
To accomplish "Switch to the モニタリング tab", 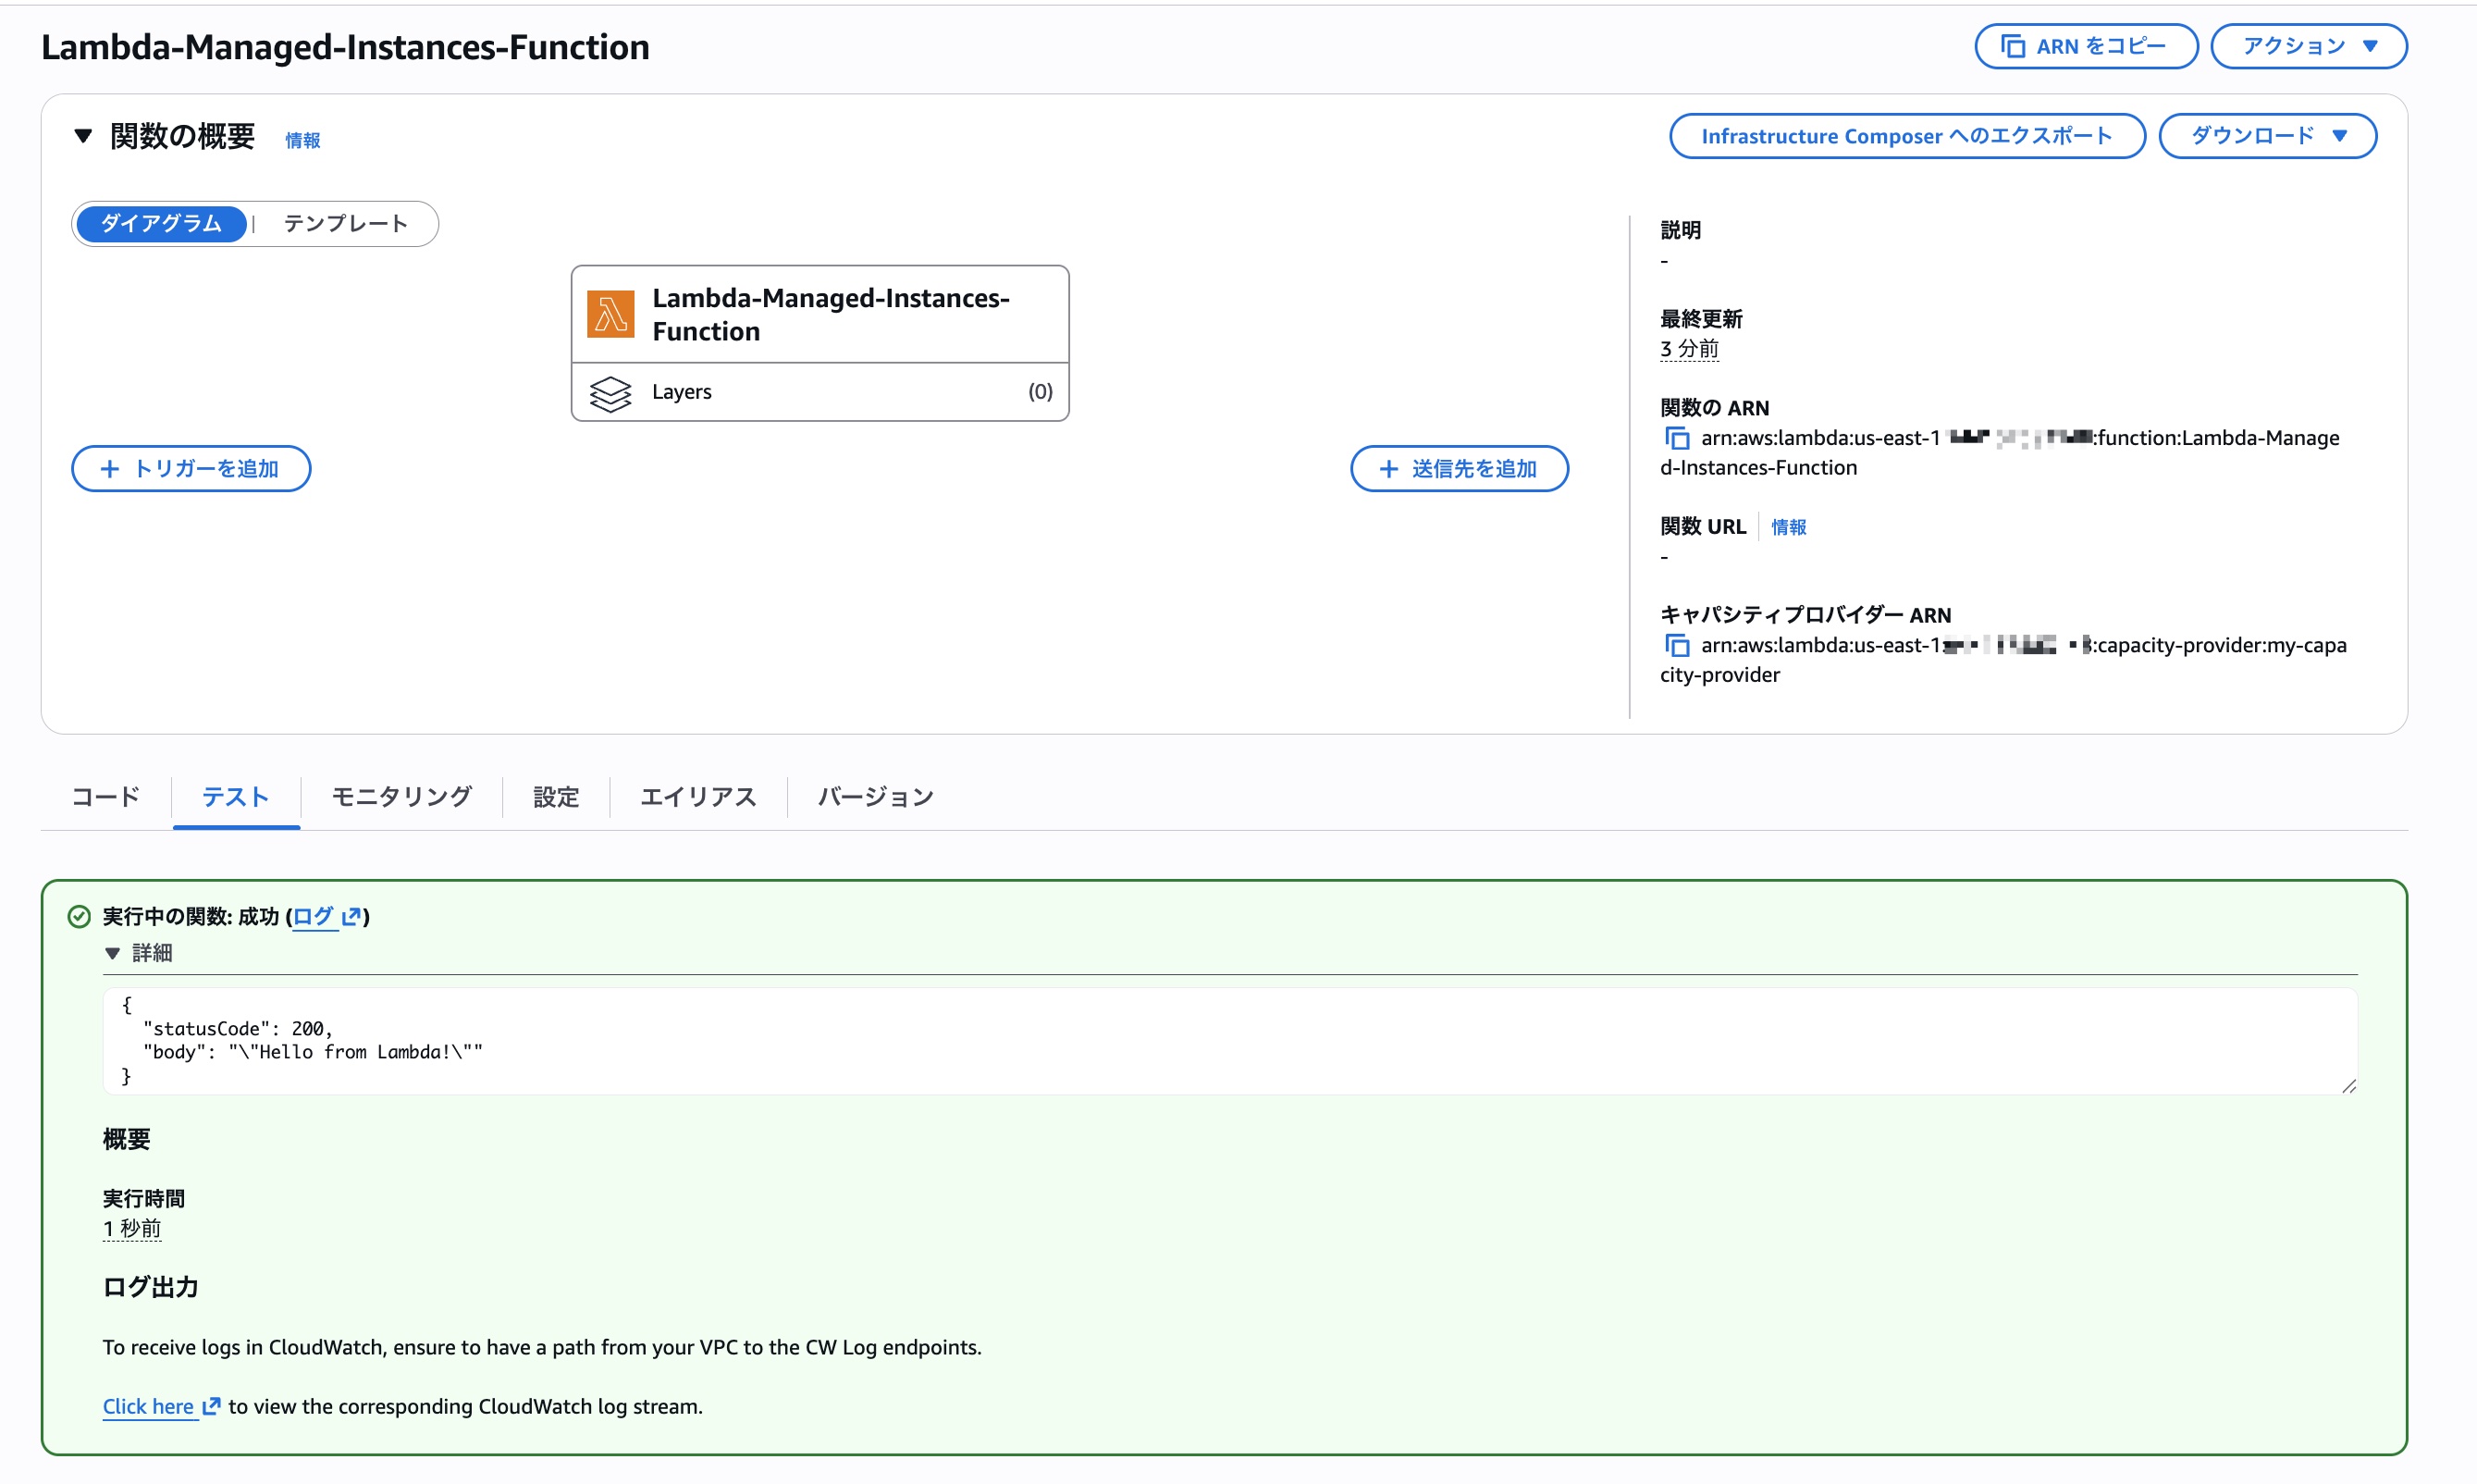I will pyautogui.click(x=401, y=796).
